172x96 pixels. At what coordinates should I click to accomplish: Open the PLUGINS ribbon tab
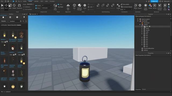[x=52, y=1]
